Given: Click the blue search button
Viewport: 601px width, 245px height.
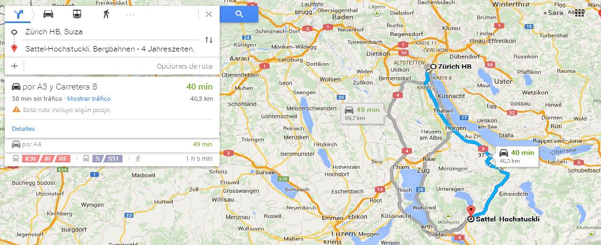Looking at the screenshot, I should click(x=239, y=14).
